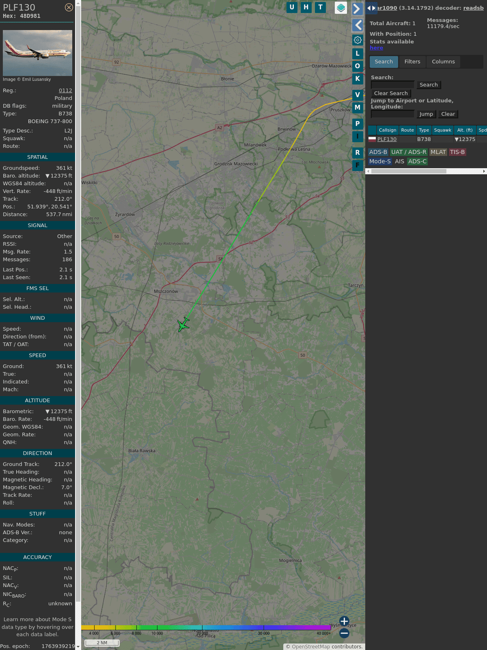Viewport: 487px width, 650px height.
Task: Open the OpenStreetMap attribution link
Action: tap(311, 647)
